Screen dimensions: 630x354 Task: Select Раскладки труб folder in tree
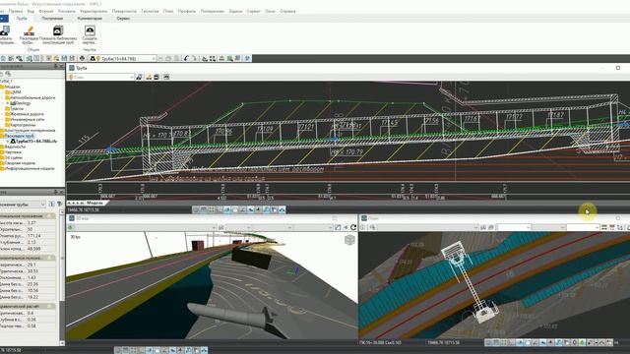click(x=20, y=136)
